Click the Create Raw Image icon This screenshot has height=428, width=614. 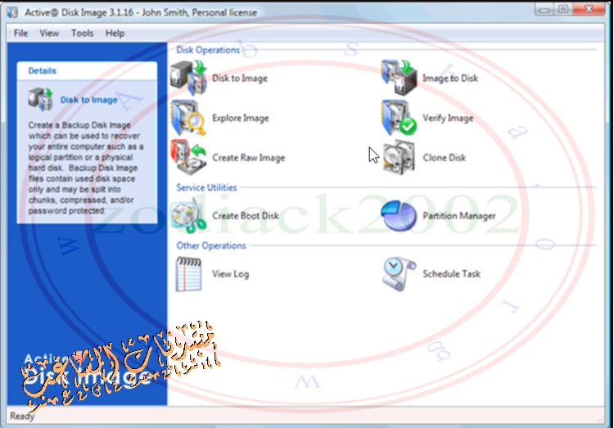pos(189,157)
